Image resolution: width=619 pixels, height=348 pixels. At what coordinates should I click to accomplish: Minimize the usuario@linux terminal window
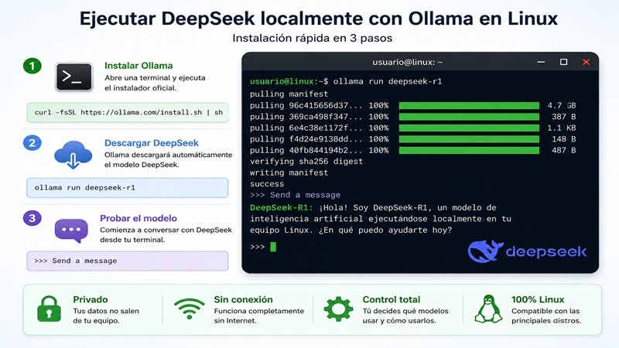pos(541,62)
